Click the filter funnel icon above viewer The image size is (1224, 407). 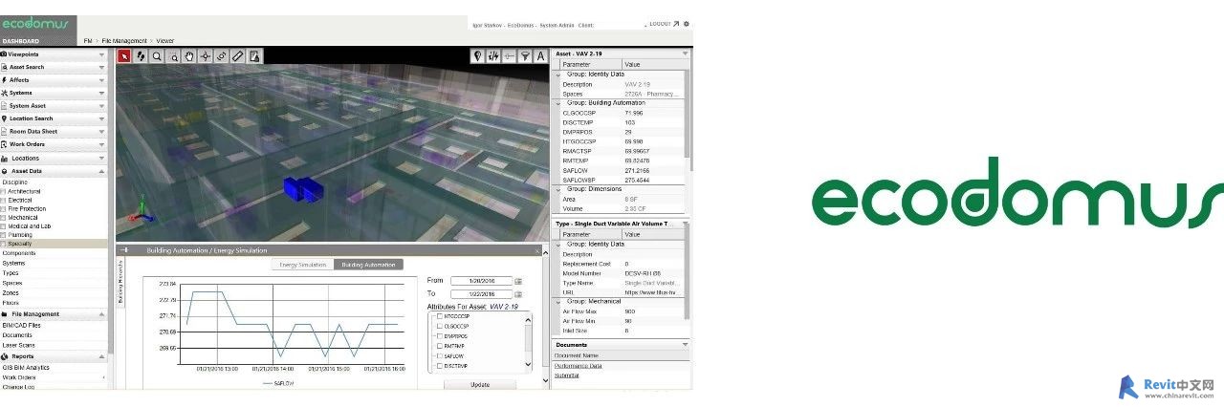coord(525,56)
